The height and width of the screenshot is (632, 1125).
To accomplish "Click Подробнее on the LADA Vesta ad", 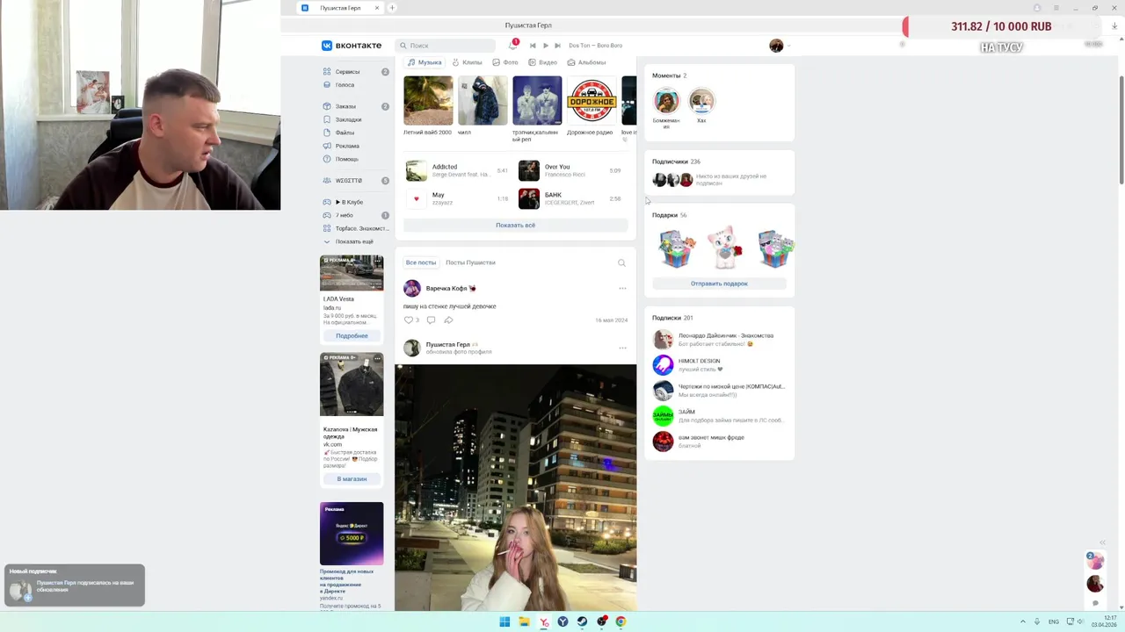I will pos(352,336).
